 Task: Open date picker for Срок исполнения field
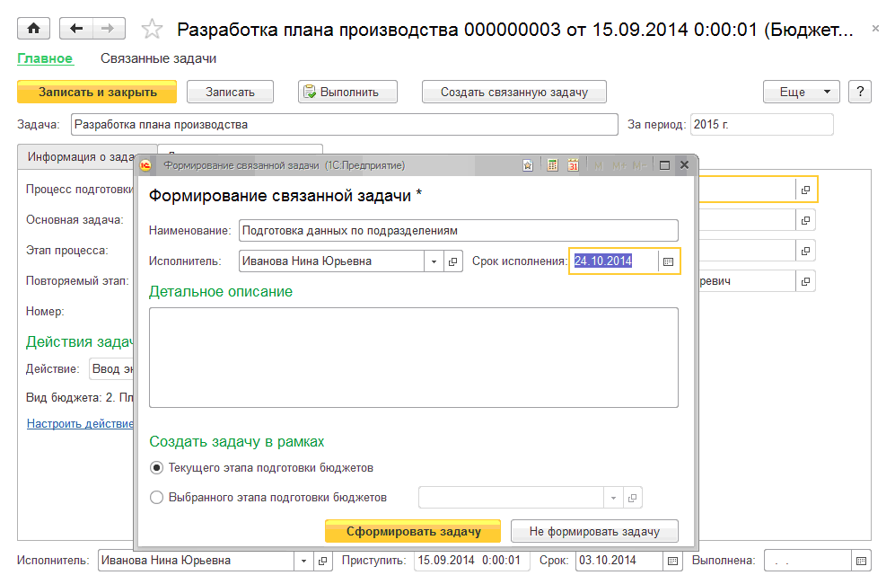(x=668, y=261)
